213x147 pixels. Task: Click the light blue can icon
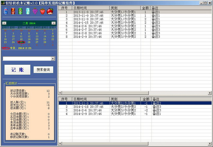(28, 11)
